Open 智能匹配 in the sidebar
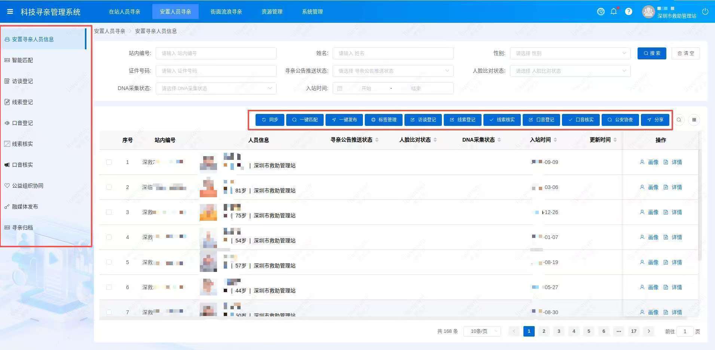This screenshot has width=715, height=350. point(22,60)
